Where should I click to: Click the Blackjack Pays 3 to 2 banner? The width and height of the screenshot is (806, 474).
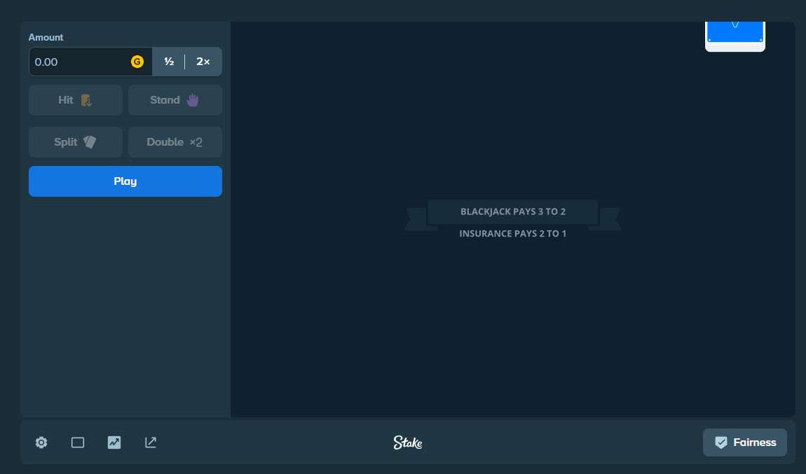pos(513,211)
